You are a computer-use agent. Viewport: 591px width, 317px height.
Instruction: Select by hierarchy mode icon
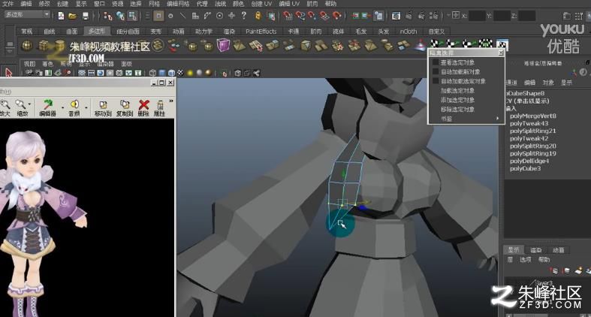(x=108, y=16)
